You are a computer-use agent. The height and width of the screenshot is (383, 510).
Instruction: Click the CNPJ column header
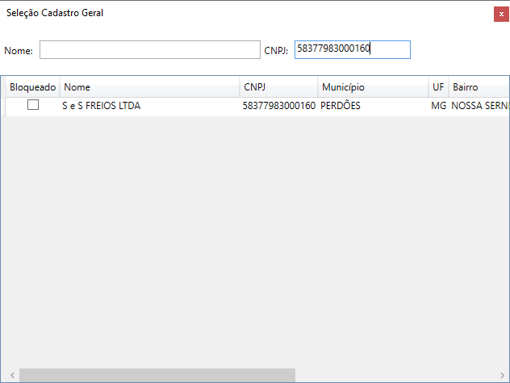pos(278,86)
